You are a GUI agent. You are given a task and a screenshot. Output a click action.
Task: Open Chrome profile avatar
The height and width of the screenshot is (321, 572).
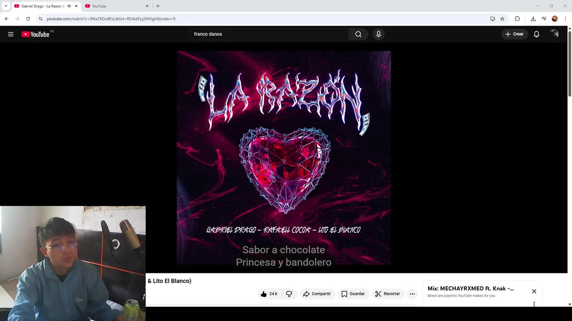tap(555, 19)
